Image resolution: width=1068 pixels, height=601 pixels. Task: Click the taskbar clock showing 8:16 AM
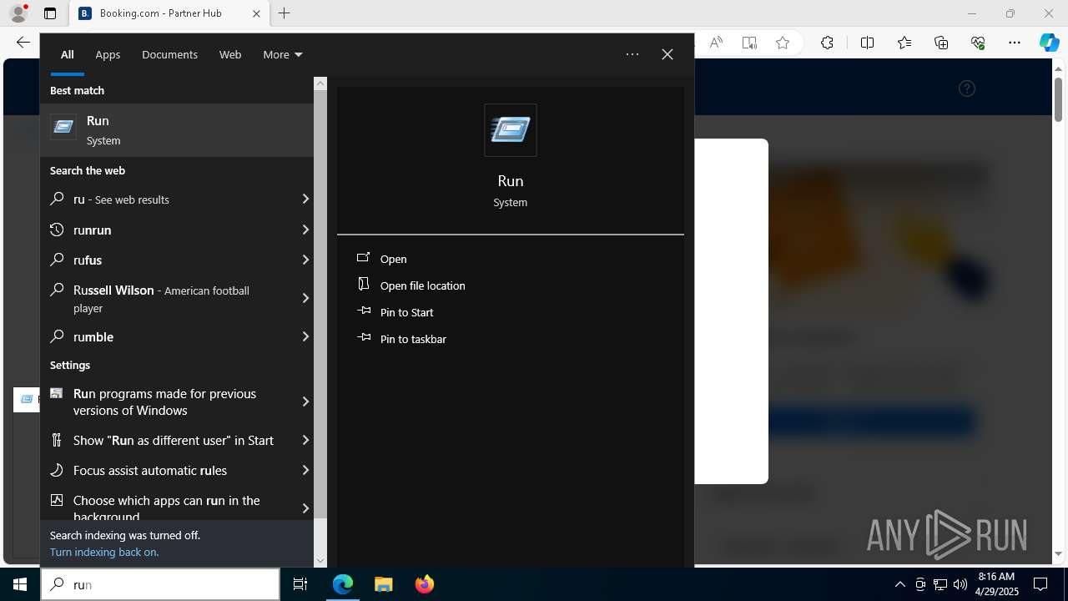[x=996, y=584]
